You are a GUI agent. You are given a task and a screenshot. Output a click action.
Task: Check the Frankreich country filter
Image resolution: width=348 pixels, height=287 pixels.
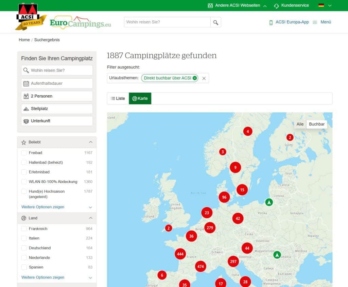(x=24, y=229)
